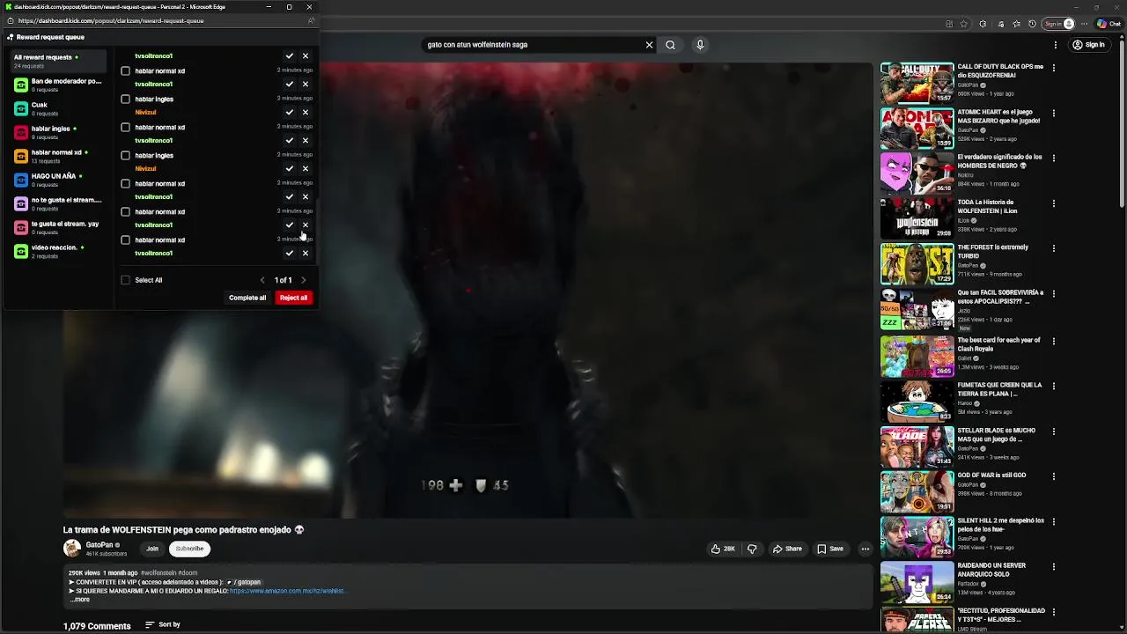This screenshot has width=1127, height=634.
Task: Reject the bottom 'hablar normal xd' request
Action: tap(306, 254)
